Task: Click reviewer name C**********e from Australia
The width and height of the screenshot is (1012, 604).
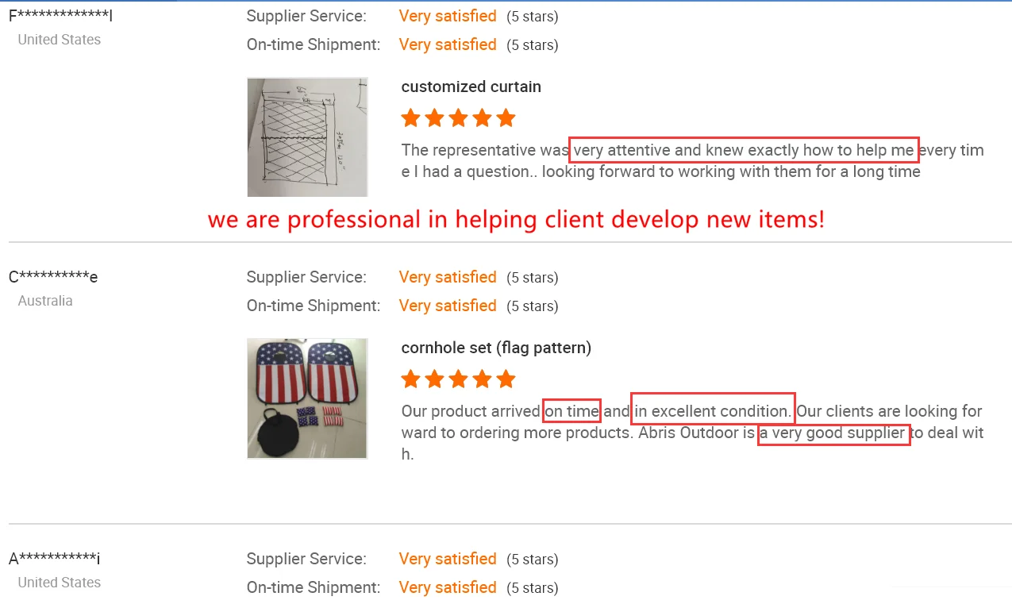Action: click(53, 277)
